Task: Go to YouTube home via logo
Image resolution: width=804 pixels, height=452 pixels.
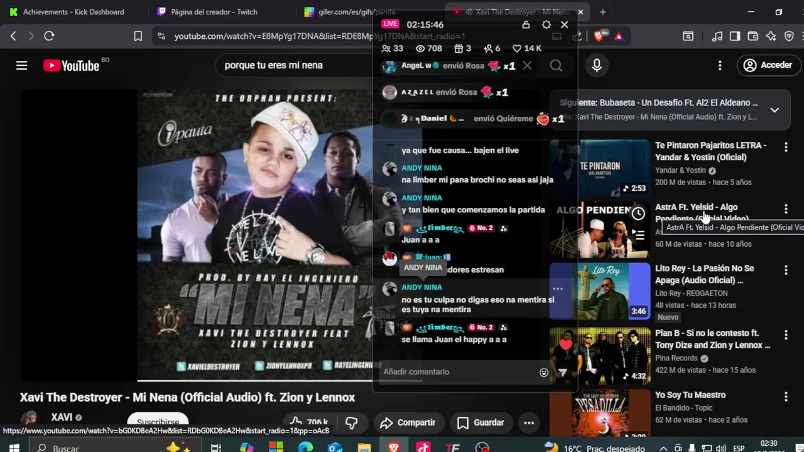Action: click(71, 65)
